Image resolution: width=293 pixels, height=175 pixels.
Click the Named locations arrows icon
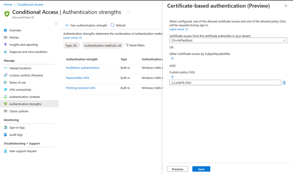5,68
